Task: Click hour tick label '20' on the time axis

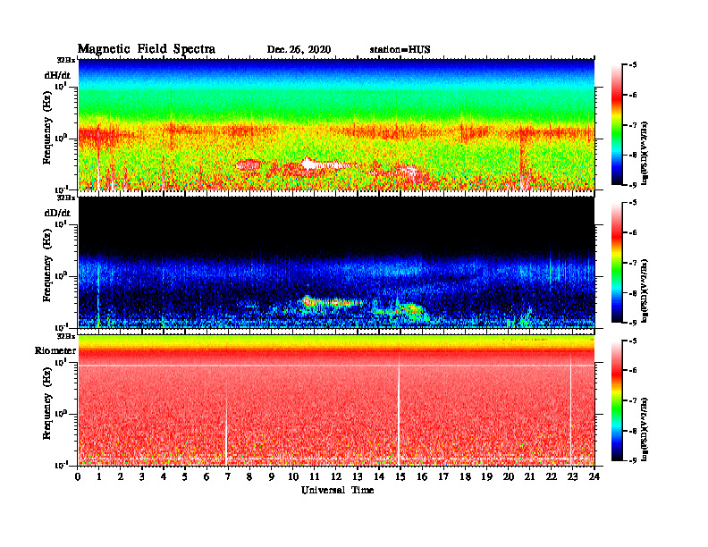Action: 508,476
